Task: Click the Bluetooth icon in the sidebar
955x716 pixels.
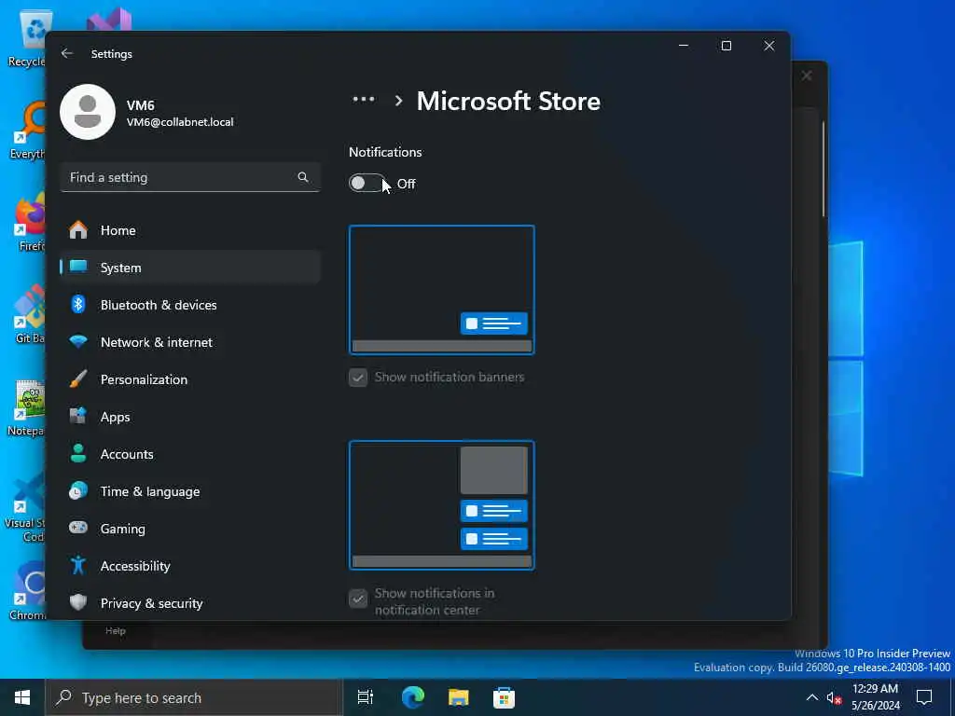Action: click(78, 304)
